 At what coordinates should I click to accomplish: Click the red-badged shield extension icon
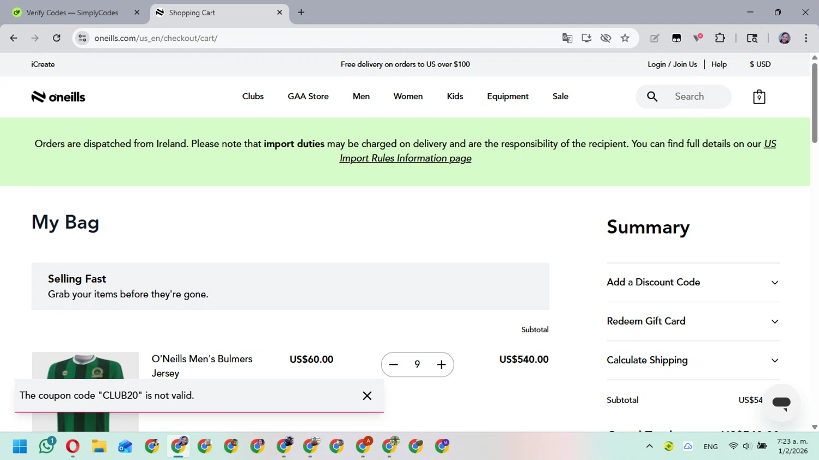pos(698,38)
